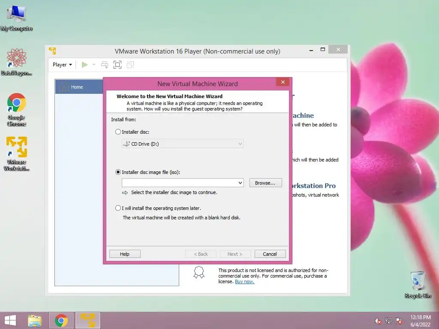439x329 pixels.
Task: Open File Explorer from taskbar
Action: pos(35,320)
